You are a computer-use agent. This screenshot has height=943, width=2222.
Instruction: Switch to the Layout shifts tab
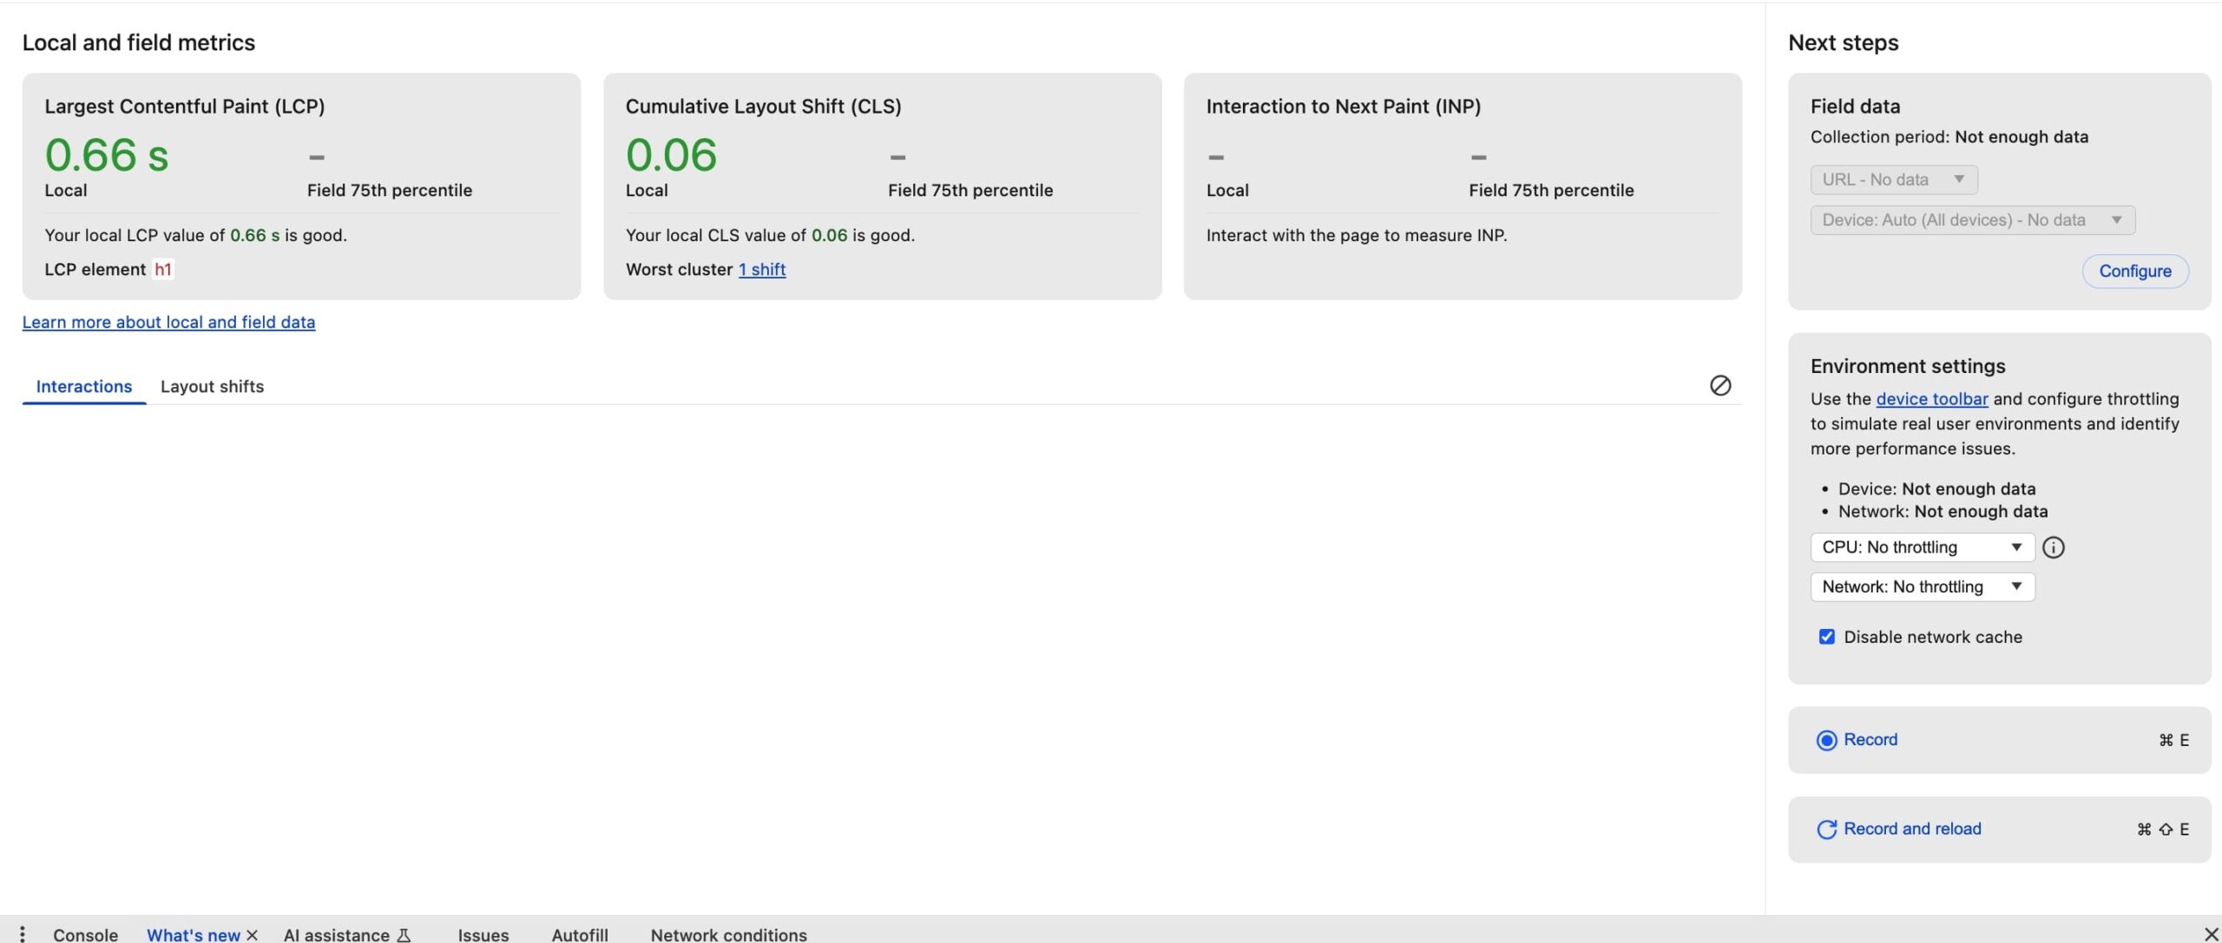tap(212, 387)
